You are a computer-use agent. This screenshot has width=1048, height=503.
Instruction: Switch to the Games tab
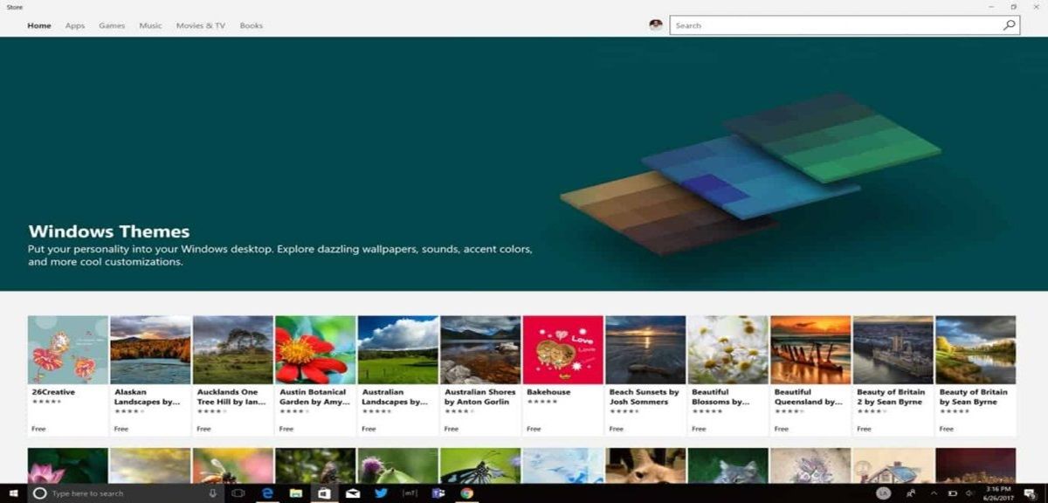click(x=112, y=25)
